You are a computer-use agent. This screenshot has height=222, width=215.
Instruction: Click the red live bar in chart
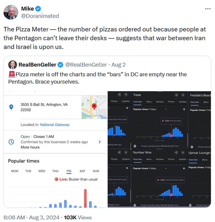(85, 198)
